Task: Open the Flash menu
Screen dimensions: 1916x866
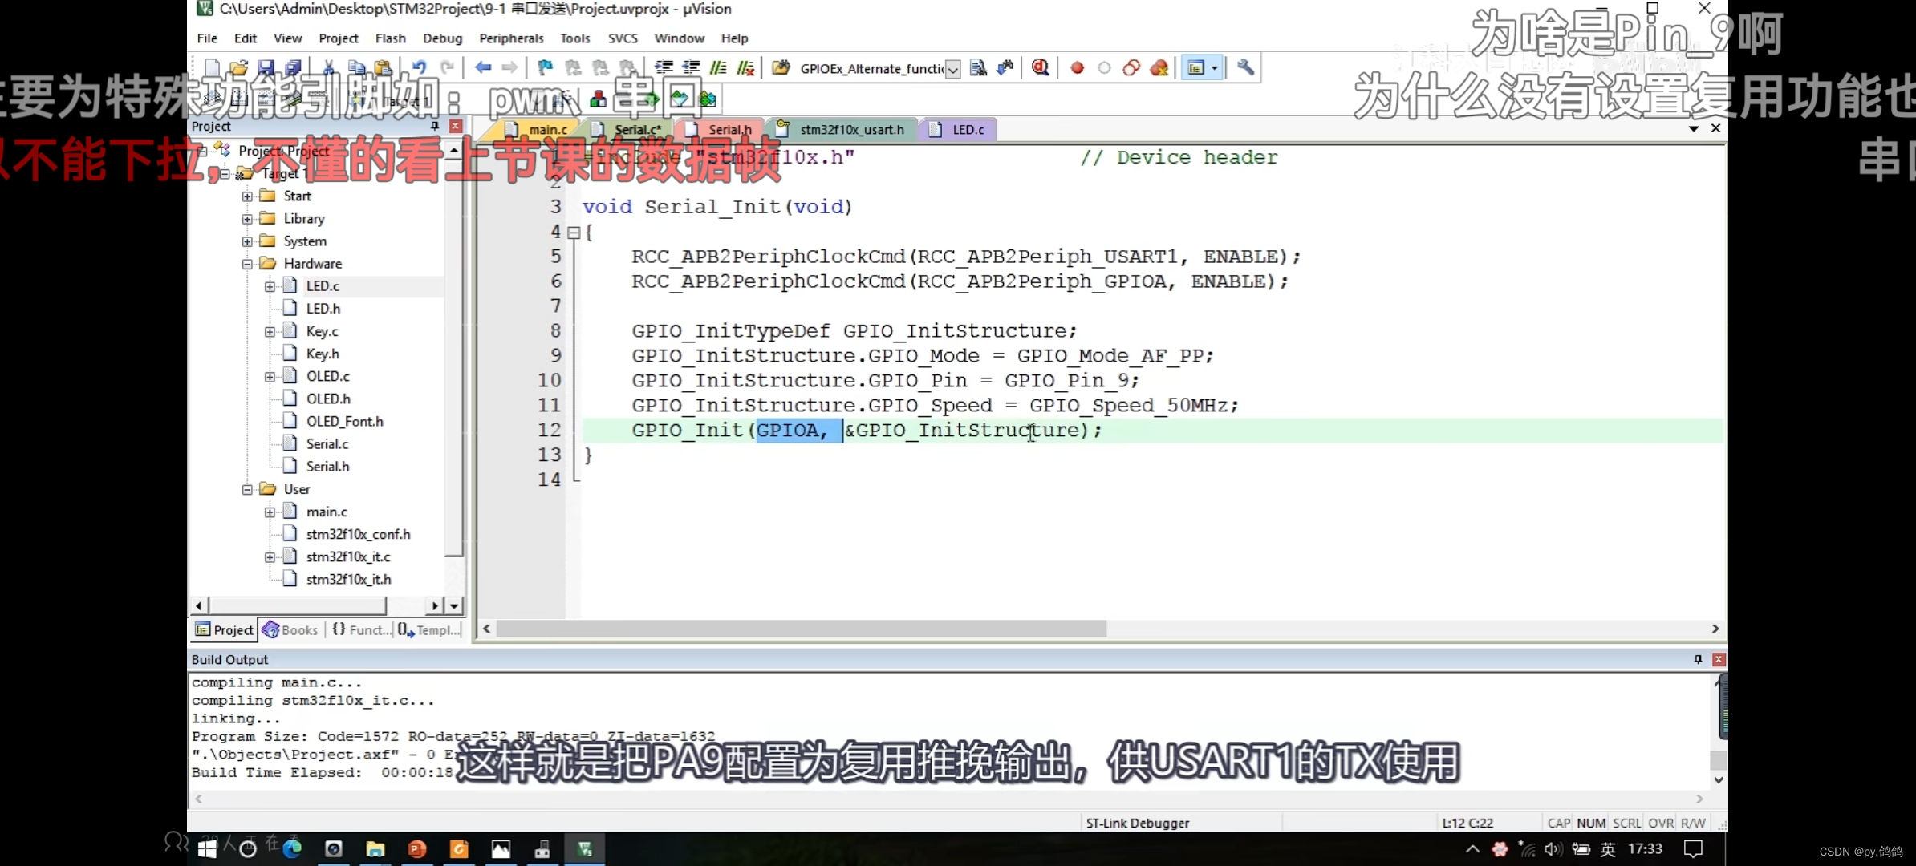Action: pos(391,38)
